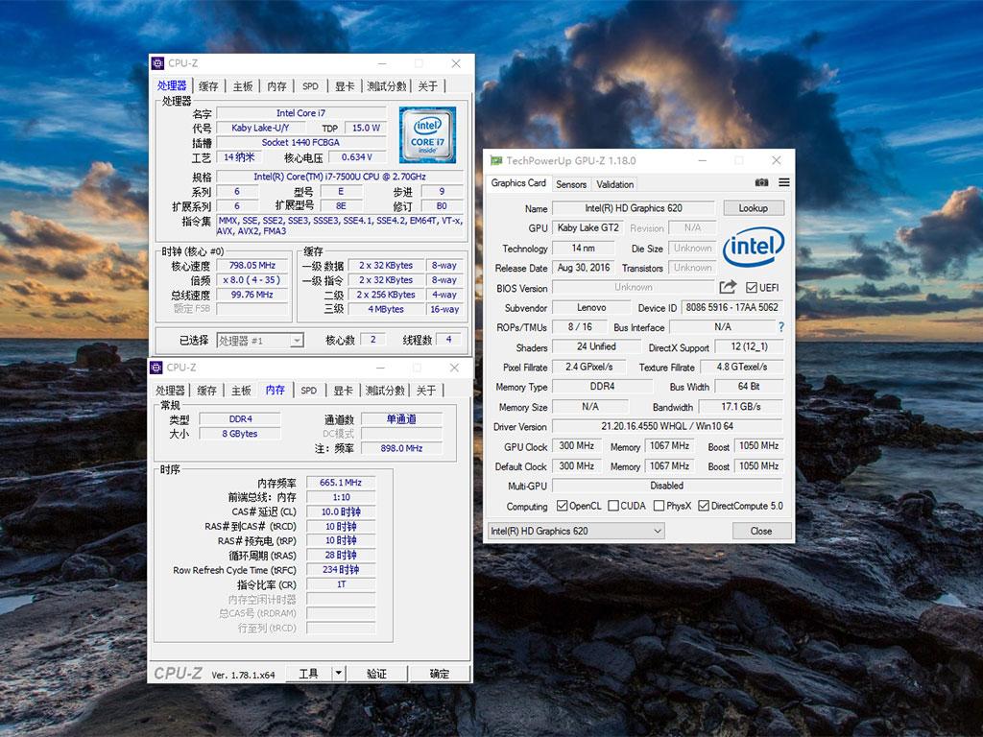Click the 234 时钟 tRFC value

341,570
